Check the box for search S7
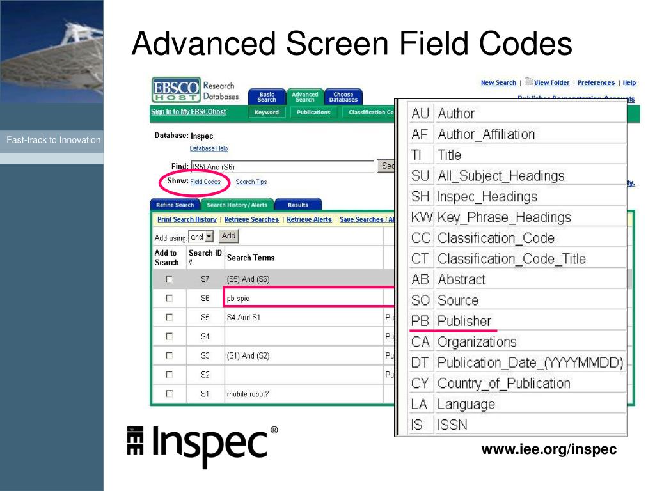The height and width of the screenshot is (491, 655). [x=169, y=279]
